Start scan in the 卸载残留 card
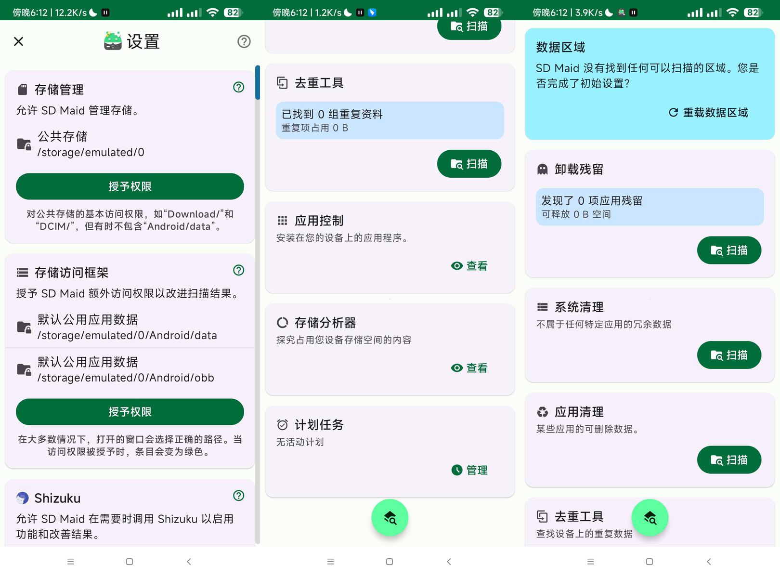The height and width of the screenshot is (578, 780). pos(729,250)
